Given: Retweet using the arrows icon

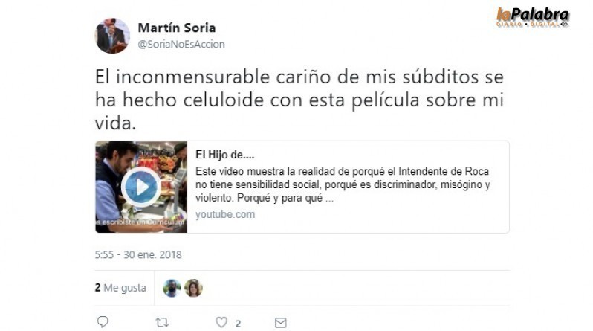Looking at the screenshot, I should pyautogui.click(x=162, y=323).
